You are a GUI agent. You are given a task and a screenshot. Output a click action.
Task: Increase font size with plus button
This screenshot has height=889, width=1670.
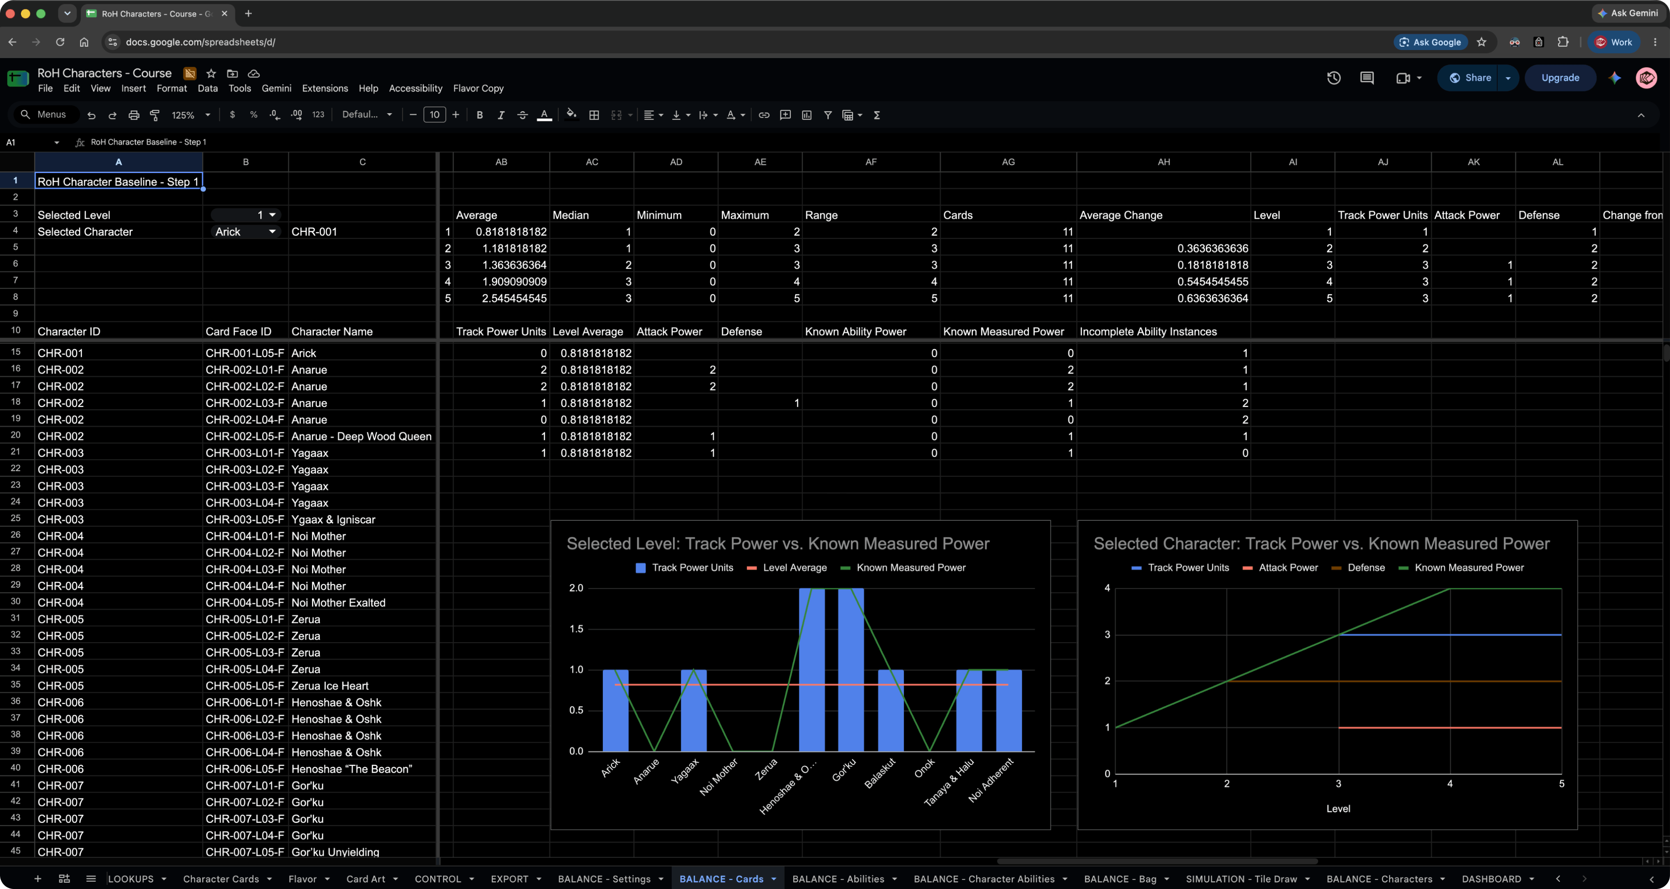click(456, 115)
